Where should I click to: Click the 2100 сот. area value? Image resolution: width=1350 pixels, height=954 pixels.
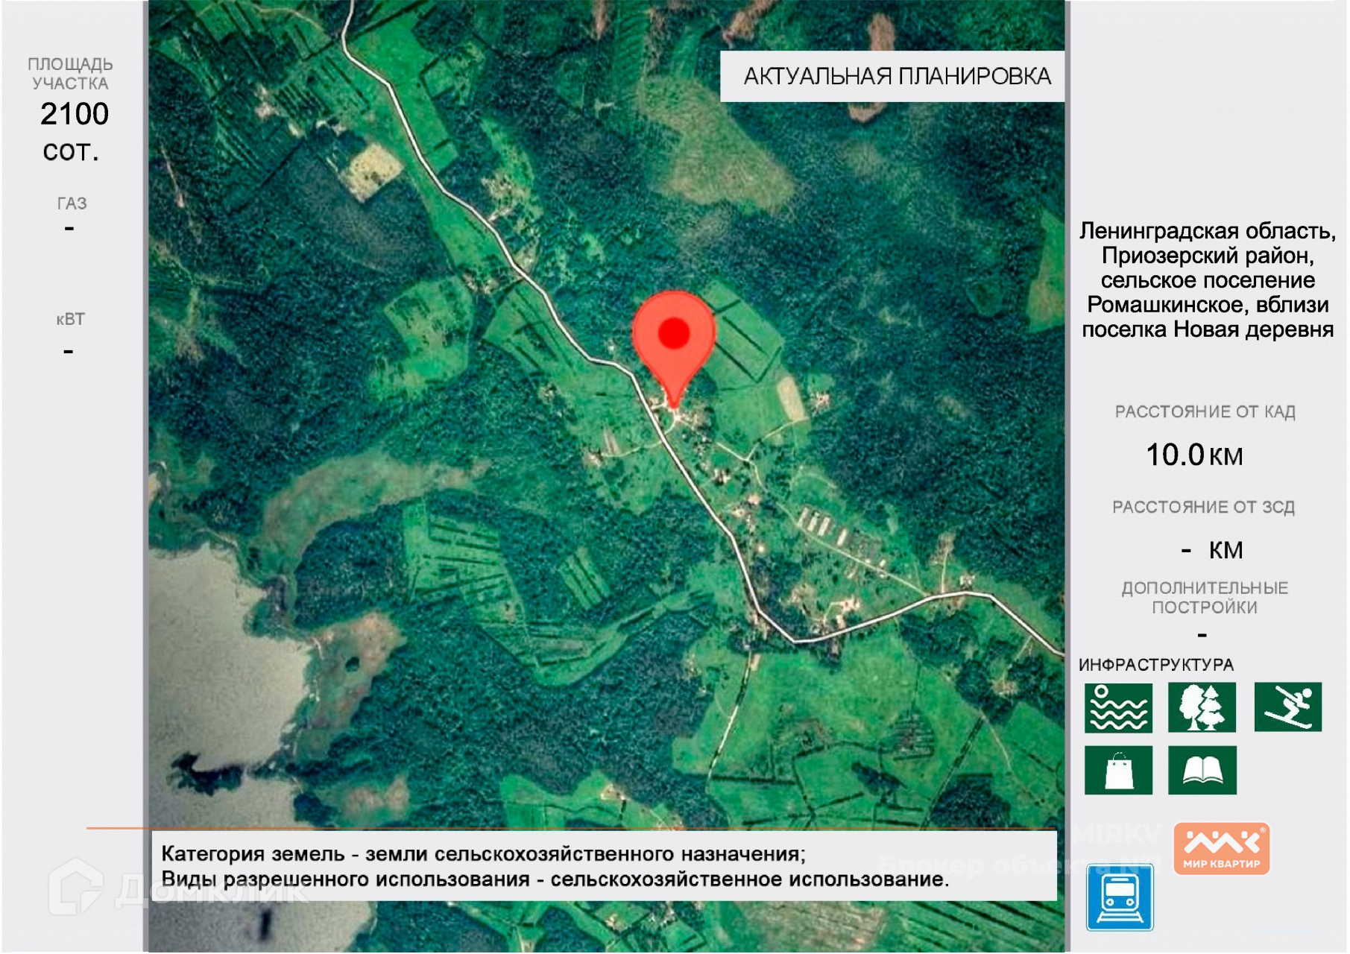coord(74,132)
